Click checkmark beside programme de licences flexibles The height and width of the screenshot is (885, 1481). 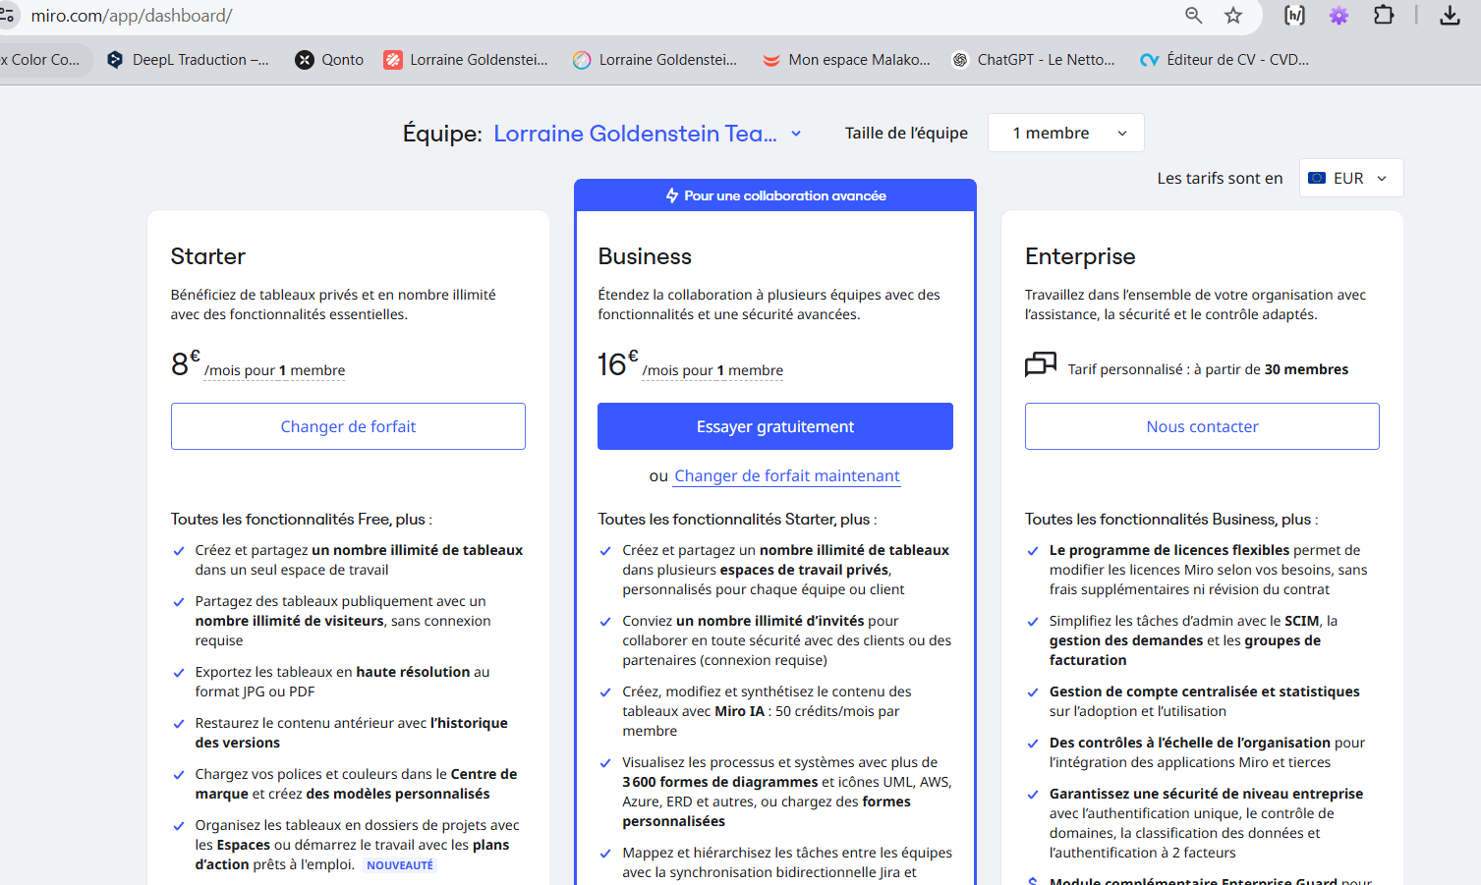[x=1033, y=551]
